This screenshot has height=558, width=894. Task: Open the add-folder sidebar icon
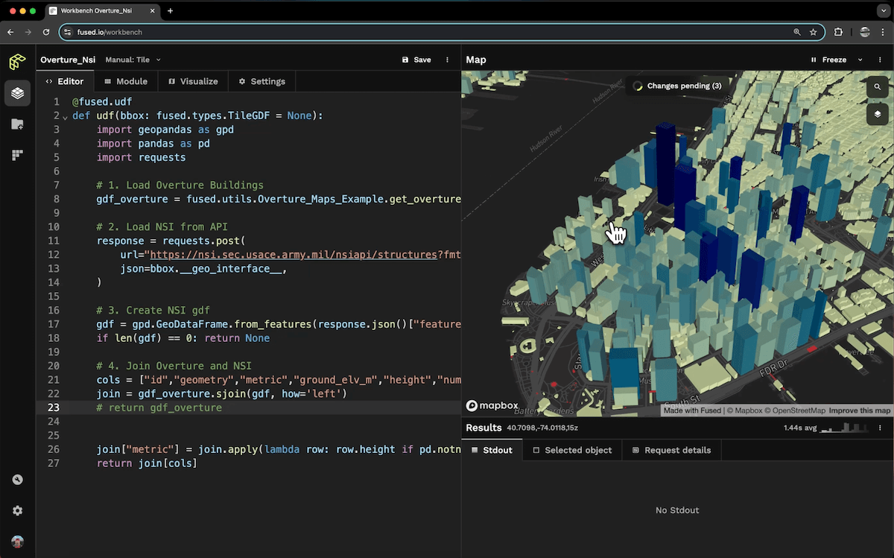[x=17, y=124]
